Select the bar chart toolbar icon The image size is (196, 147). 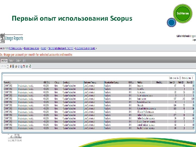click(10, 66)
